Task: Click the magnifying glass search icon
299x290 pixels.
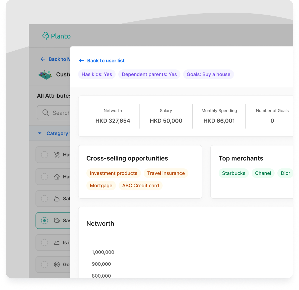Action: tap(46, 113)
